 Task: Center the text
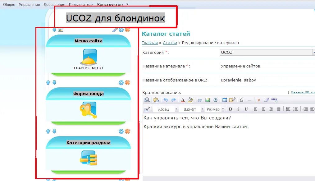click(x=263, y=109)
